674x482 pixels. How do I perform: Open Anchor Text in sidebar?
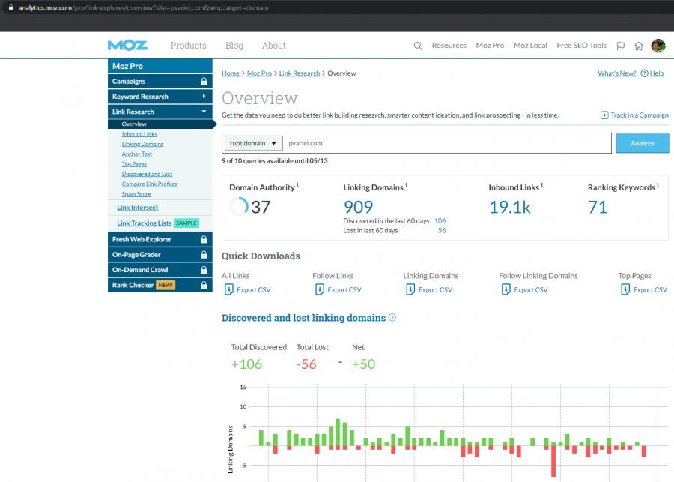click(137, 154)
